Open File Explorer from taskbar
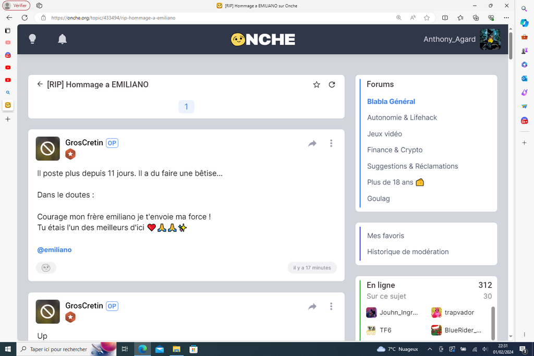 tap(176, 349)
